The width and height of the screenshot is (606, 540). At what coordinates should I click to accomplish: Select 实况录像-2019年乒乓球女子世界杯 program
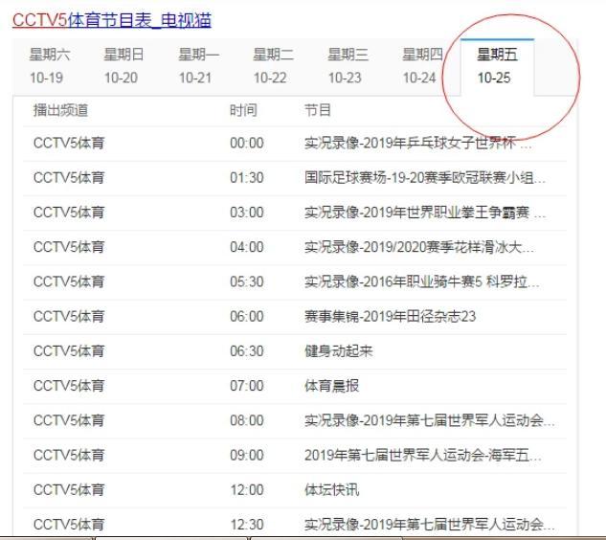pos(417,143)
